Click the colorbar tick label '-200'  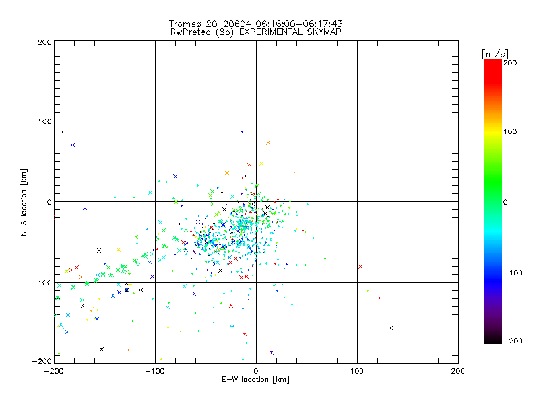[513, 341]
